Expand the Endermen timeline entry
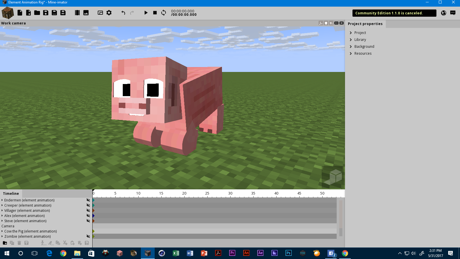 2,200
